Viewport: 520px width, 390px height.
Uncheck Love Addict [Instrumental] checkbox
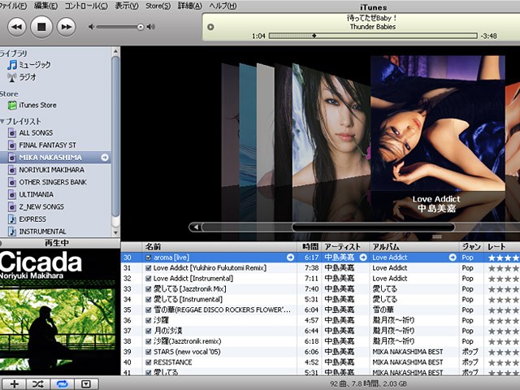(x=148, y=279)
